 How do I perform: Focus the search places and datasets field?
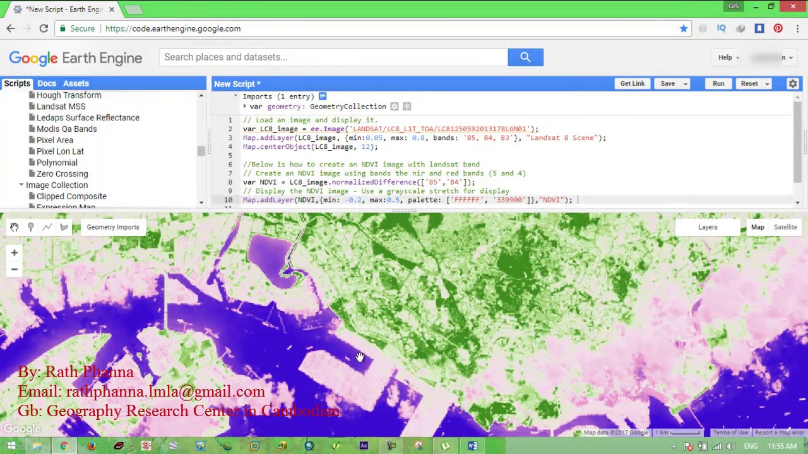click(x=333, y=57)
